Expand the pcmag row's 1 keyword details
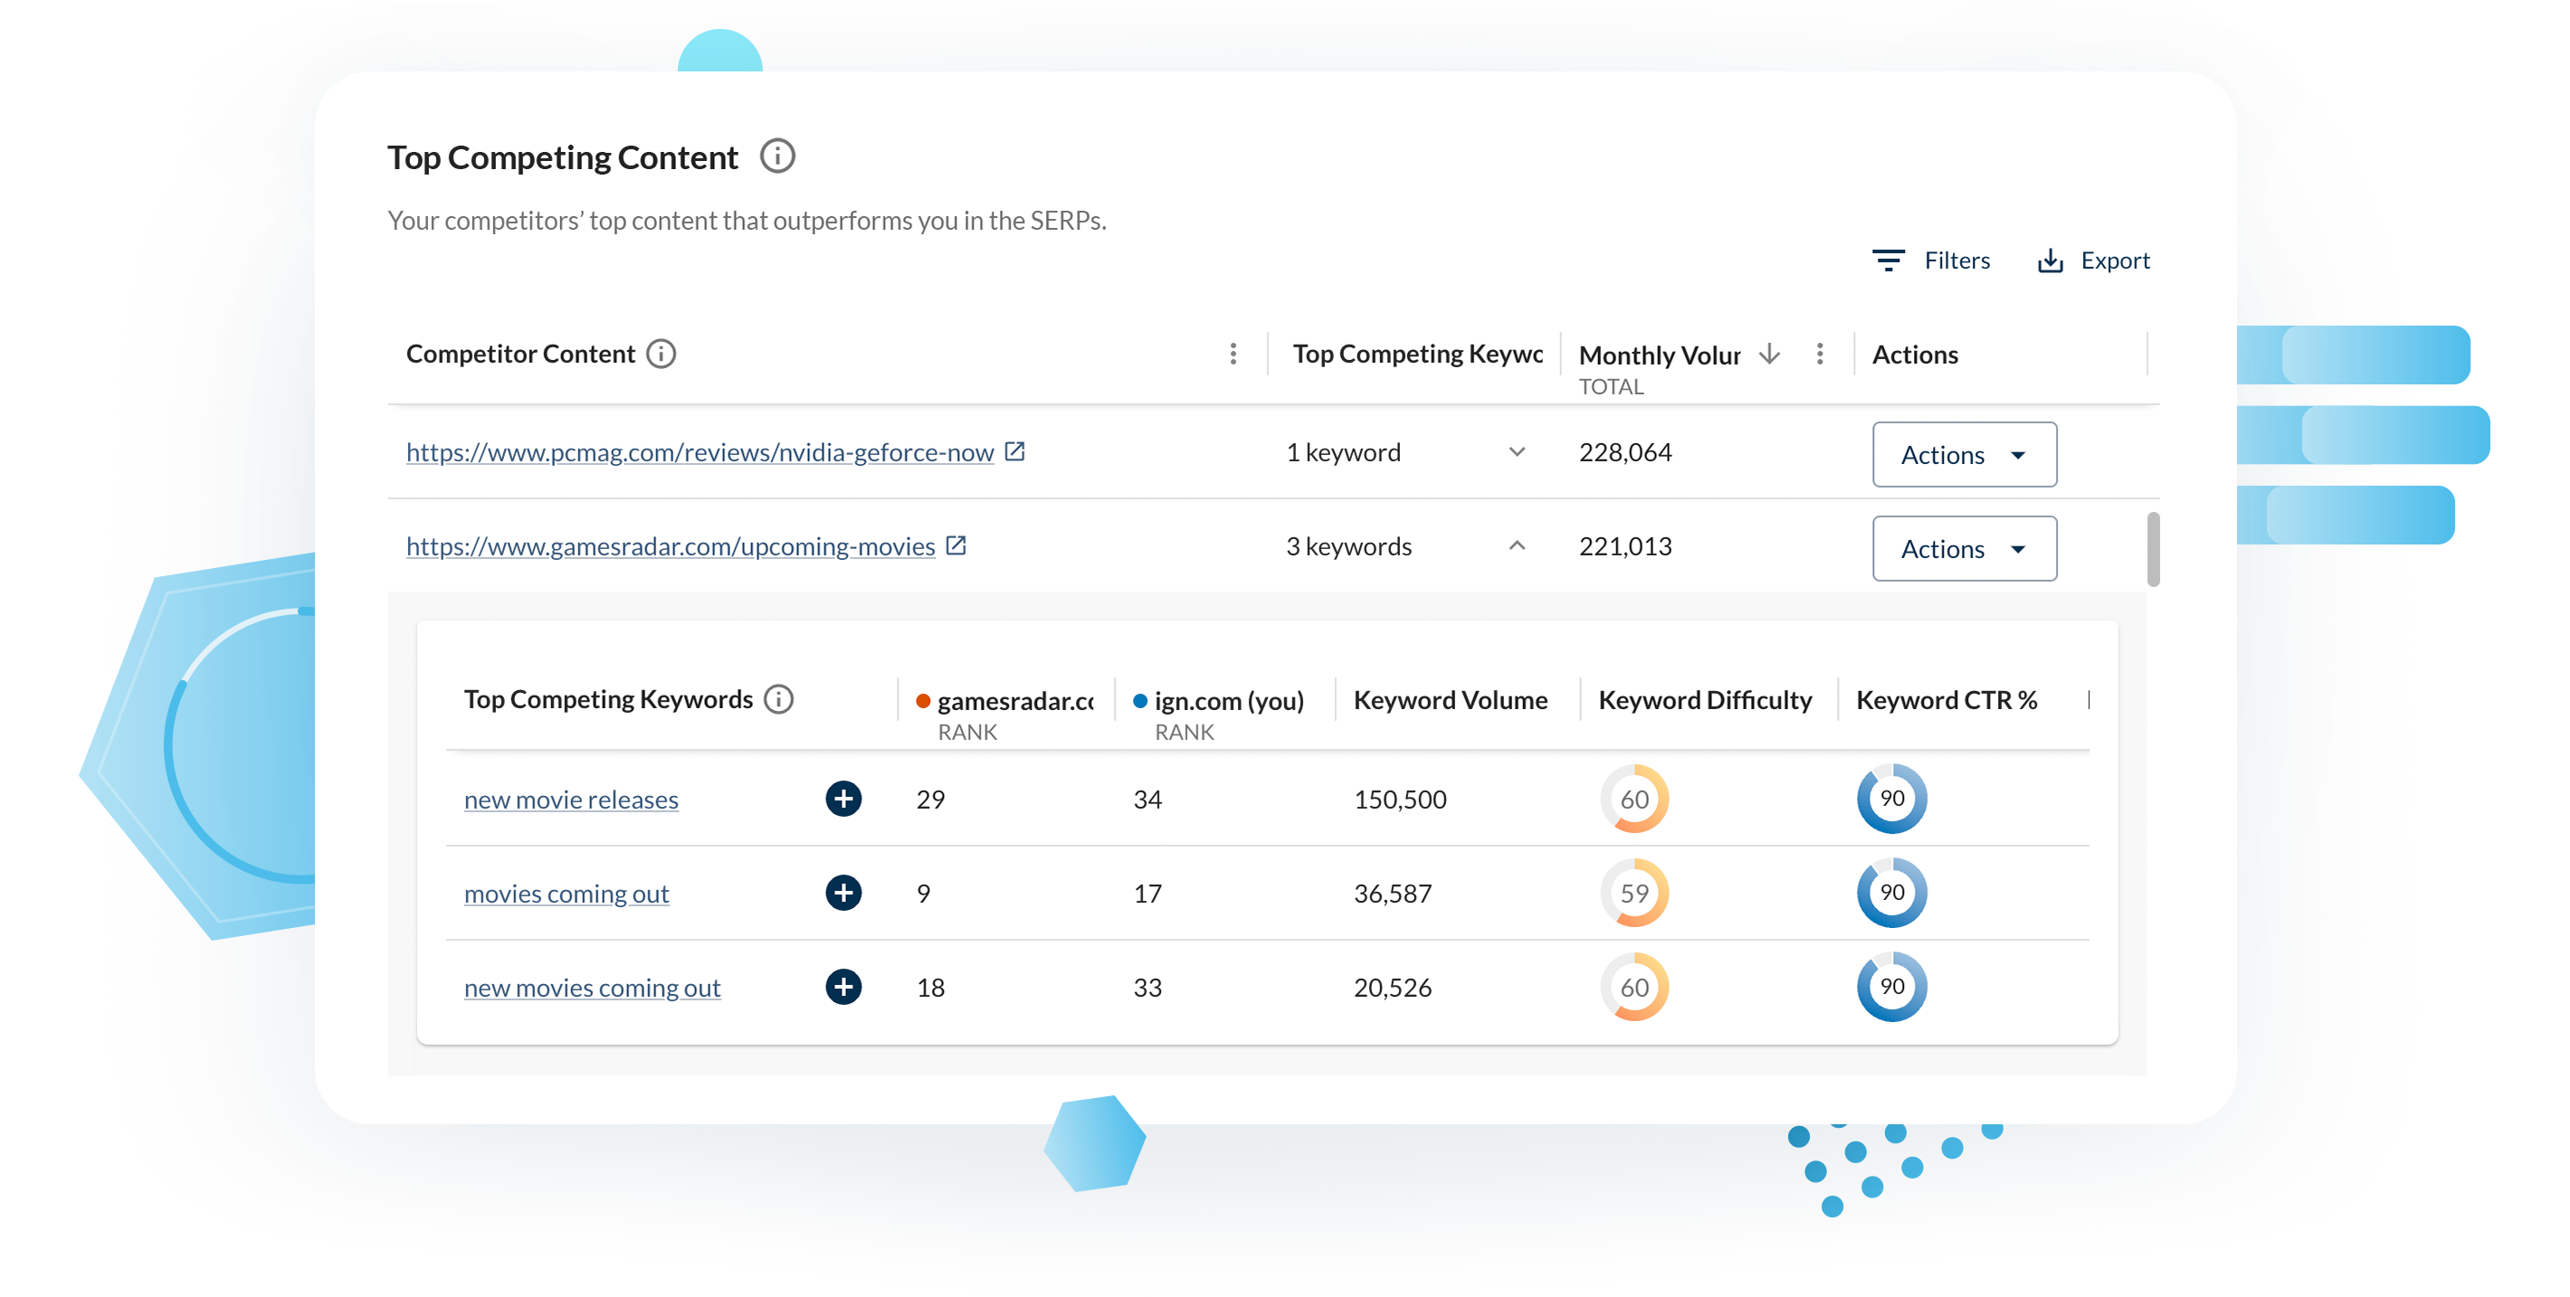The image size is (2570, 1297). [1518, 451]
